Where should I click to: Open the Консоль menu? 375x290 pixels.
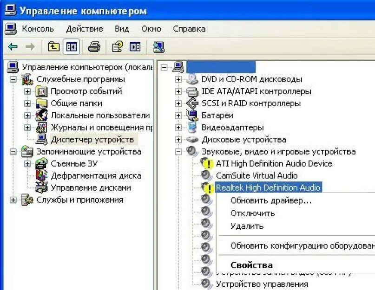click(x=38, y=29)
